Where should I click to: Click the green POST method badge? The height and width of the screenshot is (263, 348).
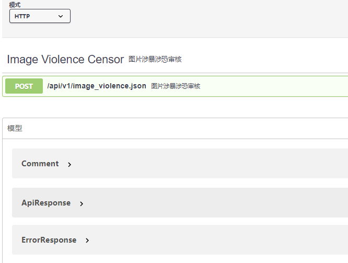pyautogui.click(x=24, y=86)
